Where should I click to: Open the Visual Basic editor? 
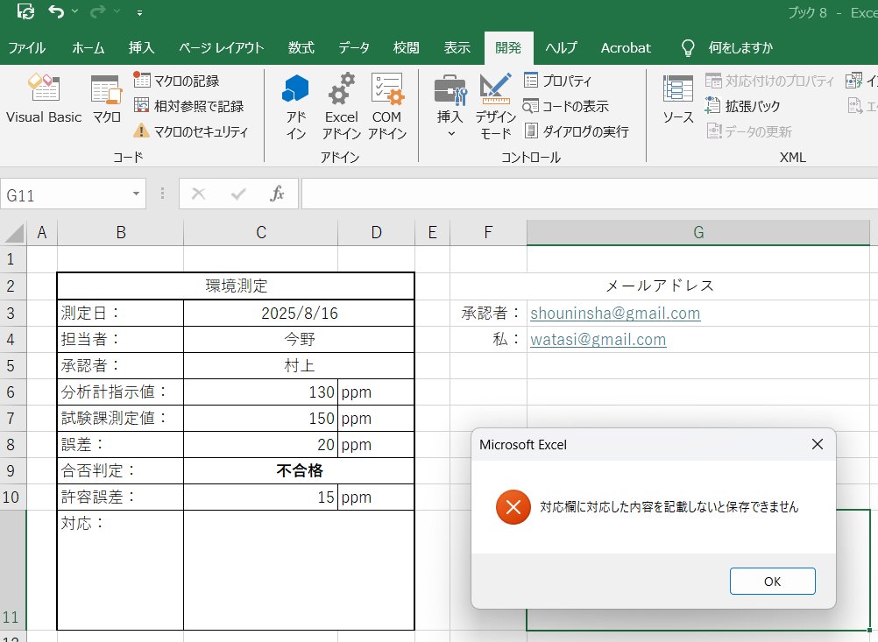44,98
